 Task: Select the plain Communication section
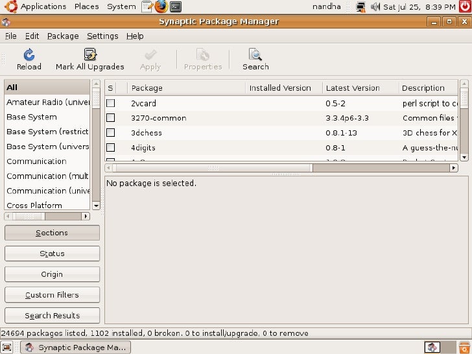click(x=47, y=161)
